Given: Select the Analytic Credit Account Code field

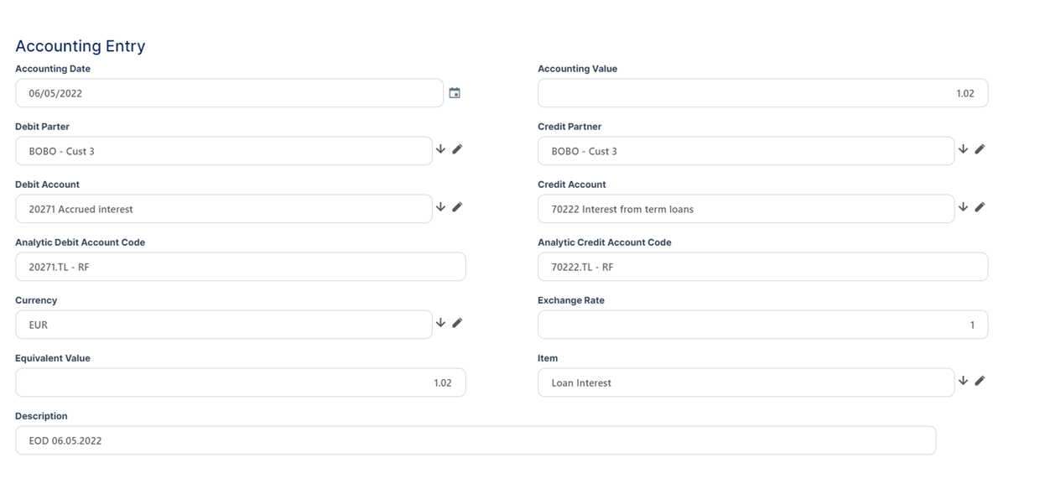Looking at the screenshot, I should click(762, 267).
